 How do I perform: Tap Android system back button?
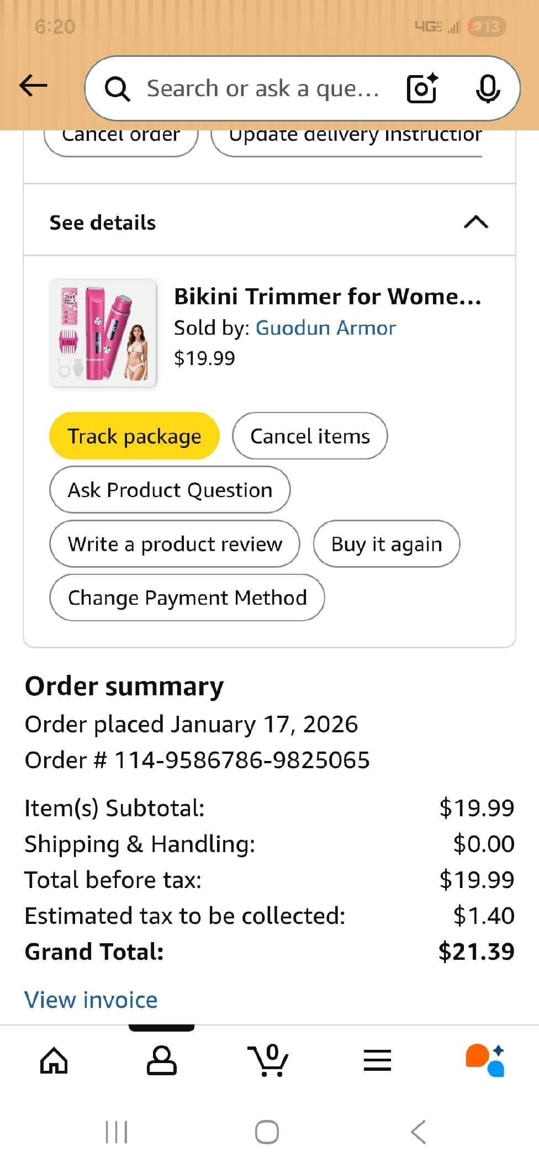pos(419,1132)
